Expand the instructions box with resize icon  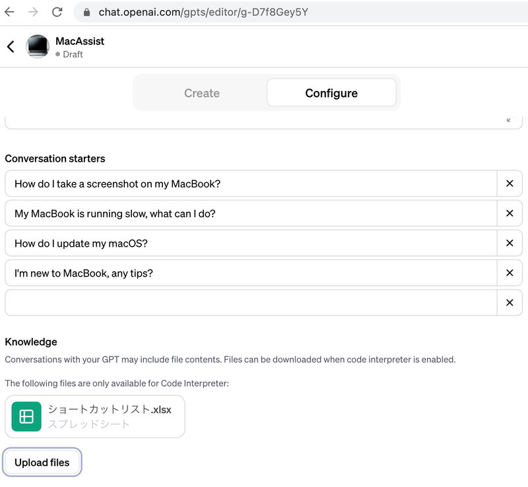click(x=509, y=119)
